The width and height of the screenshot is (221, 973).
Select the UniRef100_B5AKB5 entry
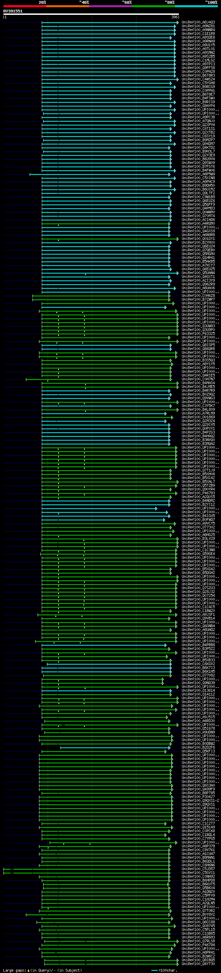pyautogui.click(x=198, y=261)
